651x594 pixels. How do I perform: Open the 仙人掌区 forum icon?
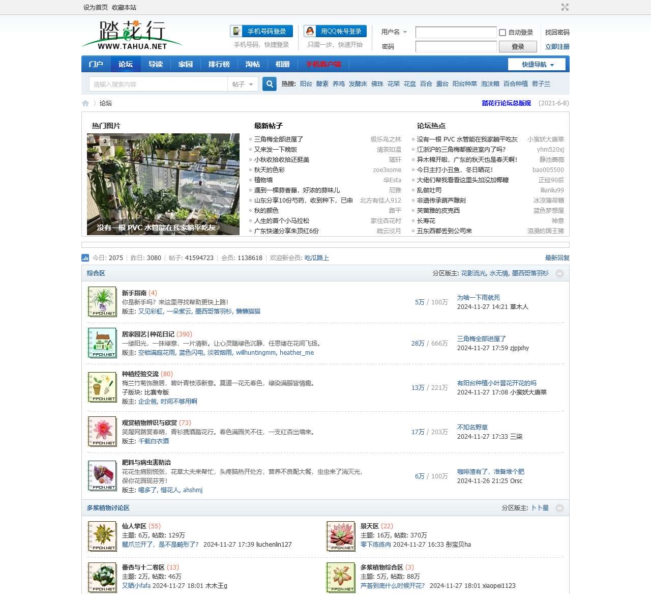102,536
